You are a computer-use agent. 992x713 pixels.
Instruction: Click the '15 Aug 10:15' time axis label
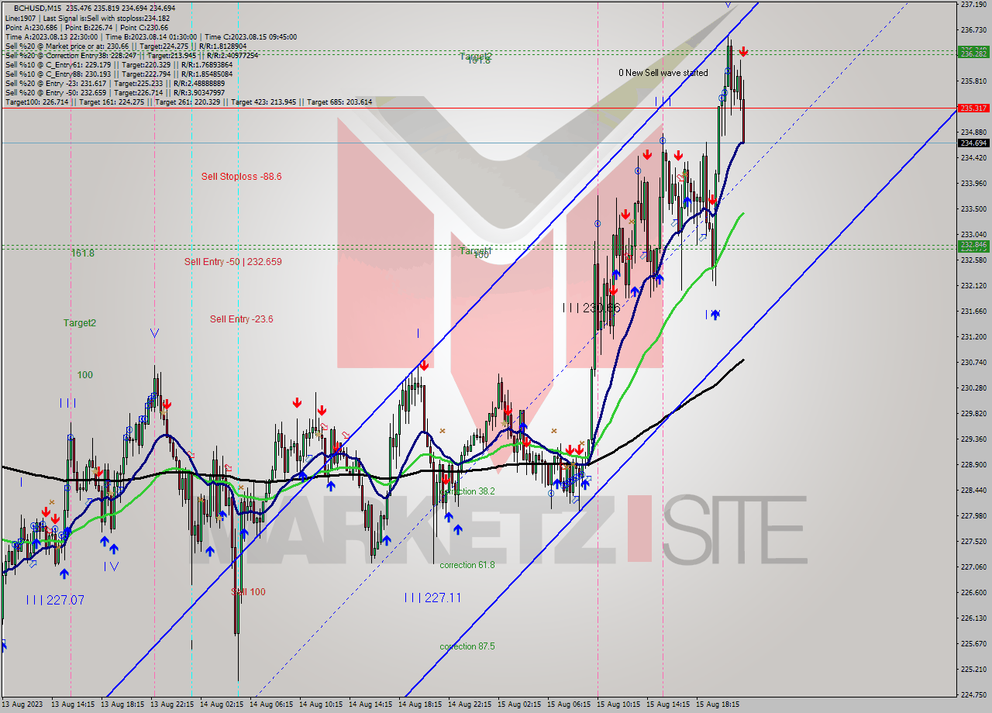pos(618,704)
